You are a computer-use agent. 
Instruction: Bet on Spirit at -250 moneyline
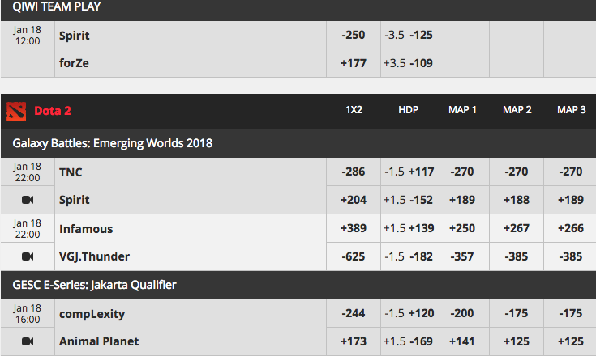(x=354, y=35)
